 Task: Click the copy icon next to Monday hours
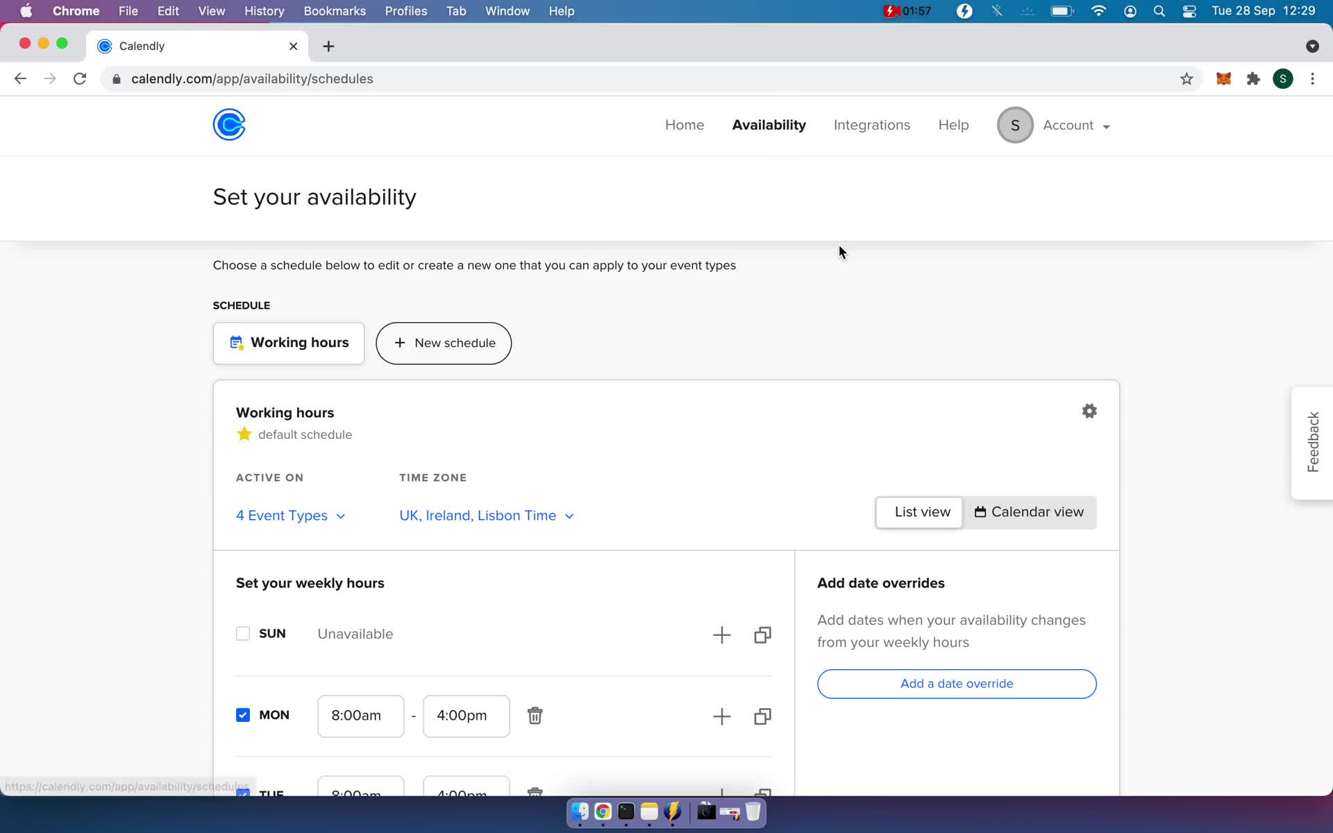762,716
